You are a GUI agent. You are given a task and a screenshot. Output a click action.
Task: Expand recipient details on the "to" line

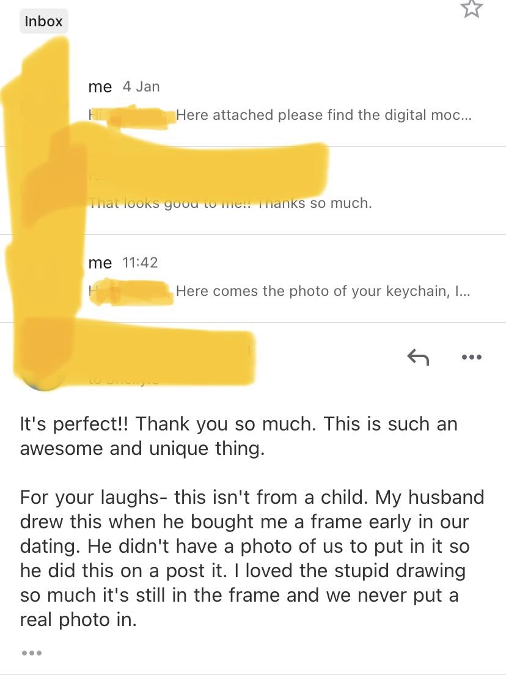click(124, 380)
